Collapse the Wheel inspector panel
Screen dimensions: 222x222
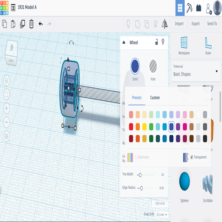124,42
